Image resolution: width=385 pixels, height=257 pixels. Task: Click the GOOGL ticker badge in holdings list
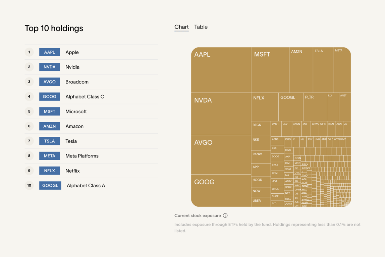click(x=50, y=186)
